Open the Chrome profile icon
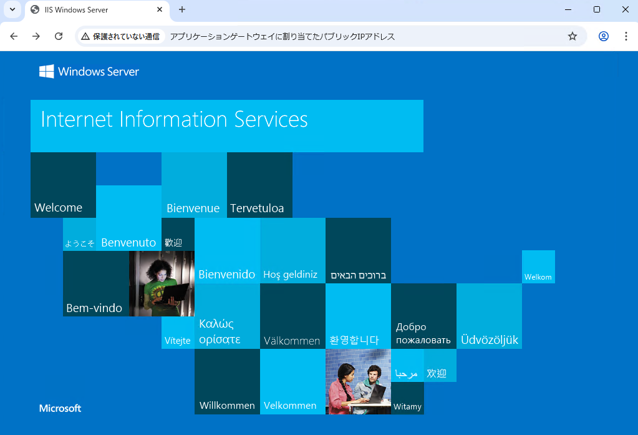The image size is (638, 435). point(603,36)
